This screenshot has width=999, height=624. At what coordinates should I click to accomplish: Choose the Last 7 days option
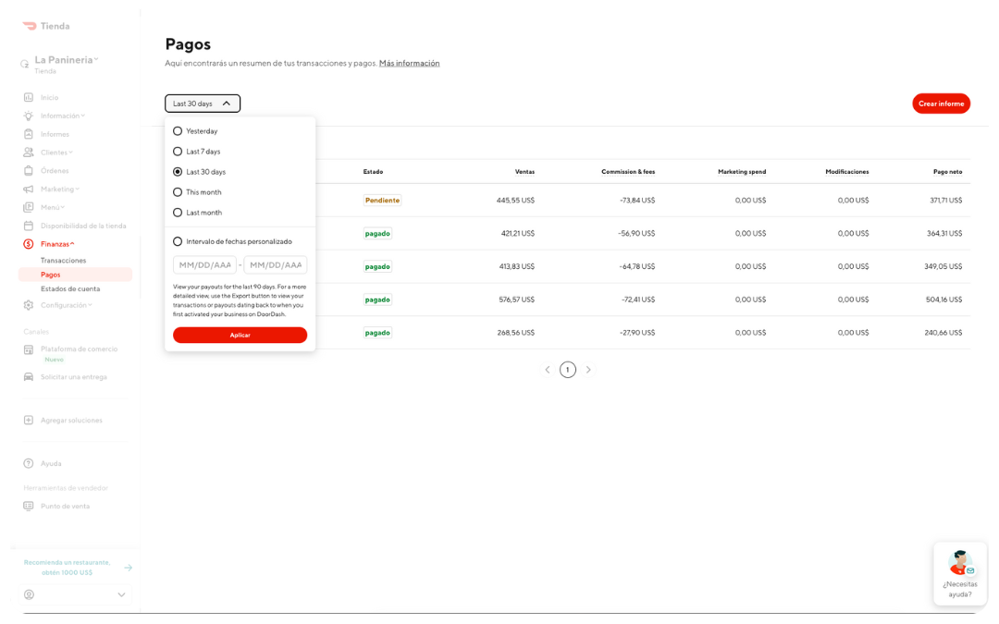(177, 151)
